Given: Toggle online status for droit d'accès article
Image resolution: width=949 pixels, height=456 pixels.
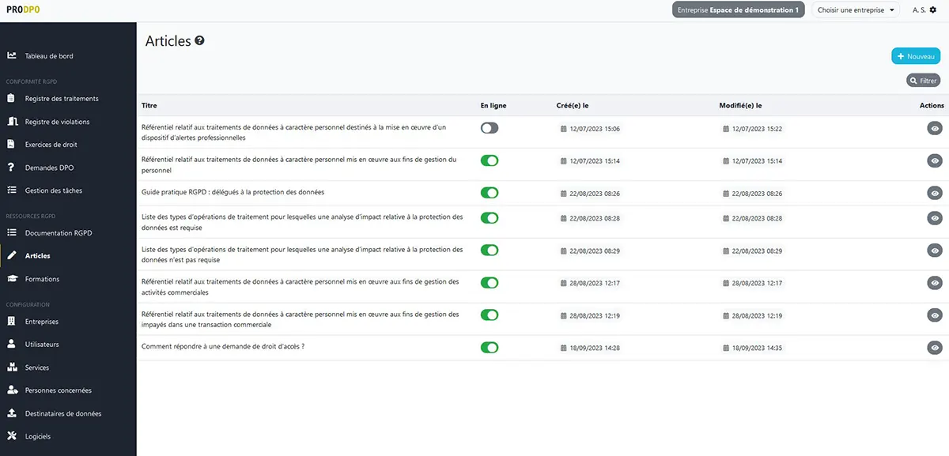Looking at the screenshot, I should pos(490,347).
